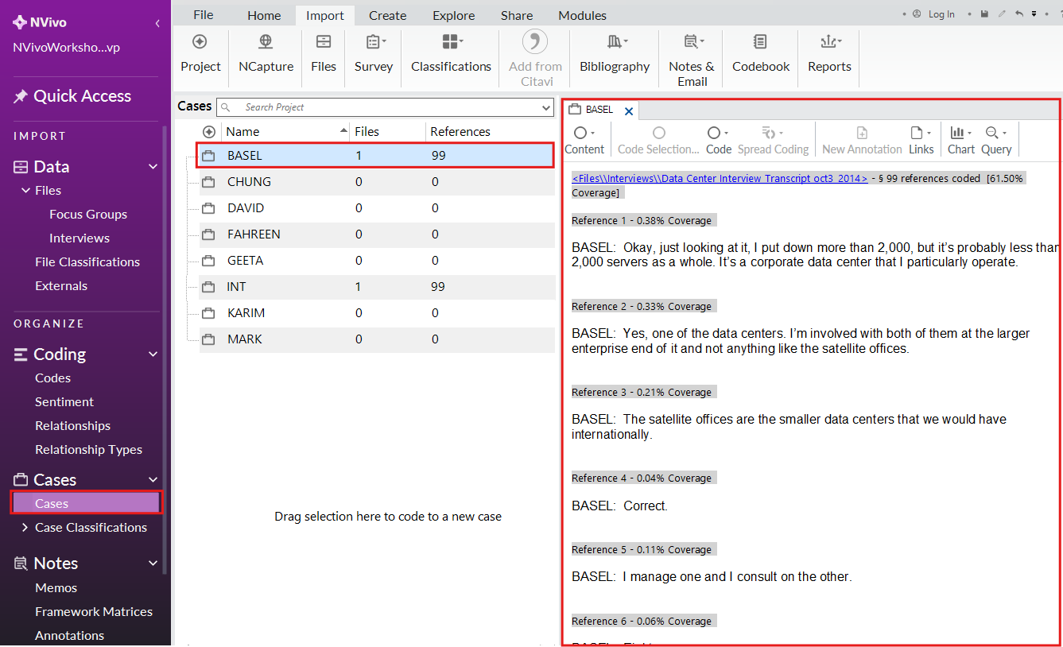Click the add column icon beside Name header
The image size is (1063, 647).
pyautogui.click(x=209, y=132)
